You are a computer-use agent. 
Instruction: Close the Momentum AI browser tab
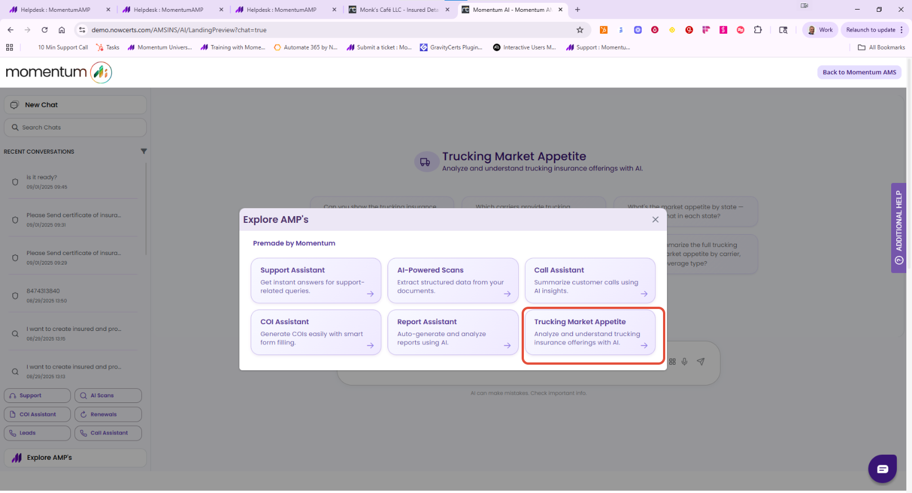560,10
